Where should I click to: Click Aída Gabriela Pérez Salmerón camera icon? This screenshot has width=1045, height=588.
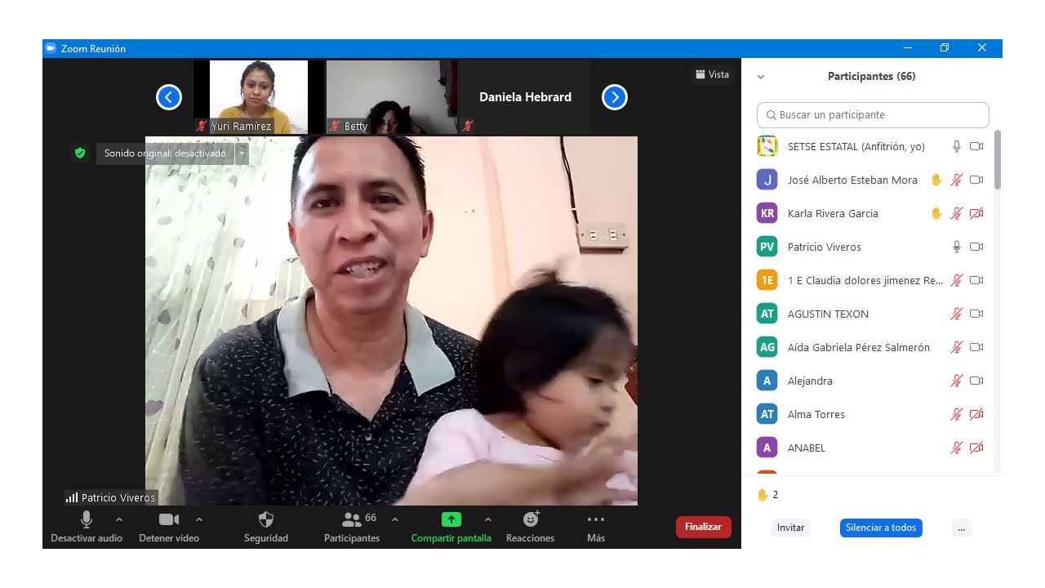point(976,347)
